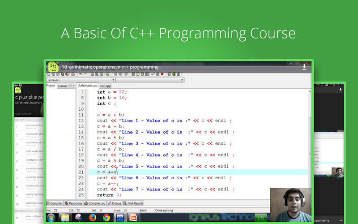
Task: Select lesson 1 'overview of C++' in left window
Action: 29,126
